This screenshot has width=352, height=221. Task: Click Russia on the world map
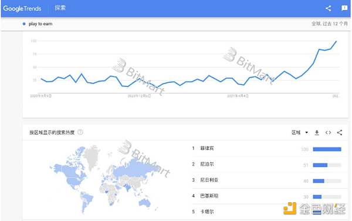pyautogui.click(x=135, y=169)
